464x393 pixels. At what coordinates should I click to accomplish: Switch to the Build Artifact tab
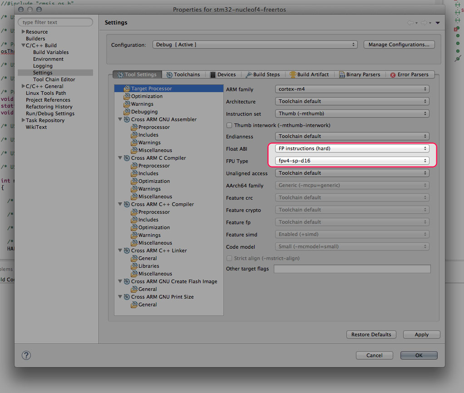(x=309, y=74)
